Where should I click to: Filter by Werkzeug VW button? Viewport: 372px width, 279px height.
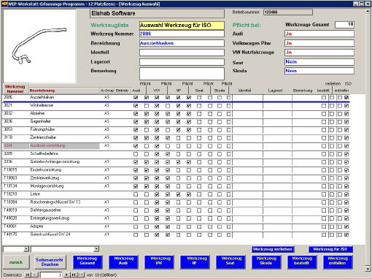pos(159,262)
